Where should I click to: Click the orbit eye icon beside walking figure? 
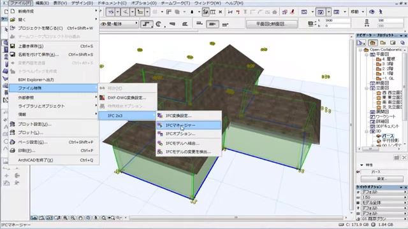[x=372, y=11]
